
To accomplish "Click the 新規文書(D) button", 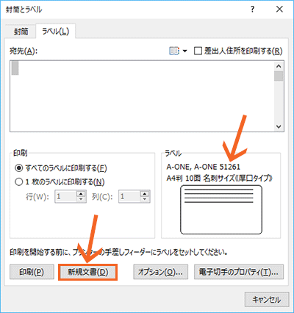I will [88, 272].
